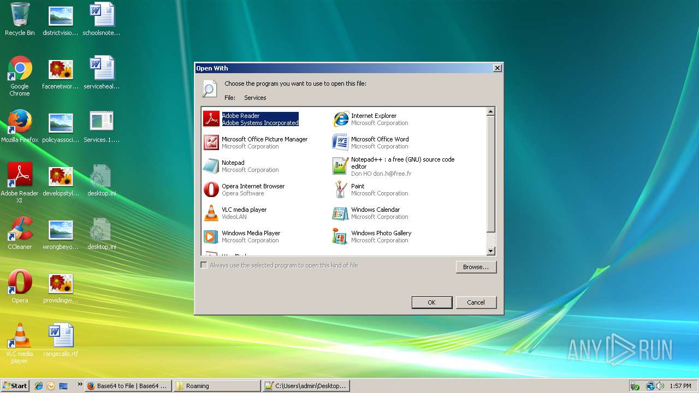Viewport: 699px width, 393px height.
Task: Cancel the Open With dialog
Action: [x=476, y=302]
